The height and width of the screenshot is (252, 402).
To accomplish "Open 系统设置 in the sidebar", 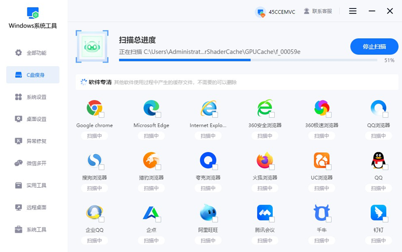I will [x=33, y=97].
